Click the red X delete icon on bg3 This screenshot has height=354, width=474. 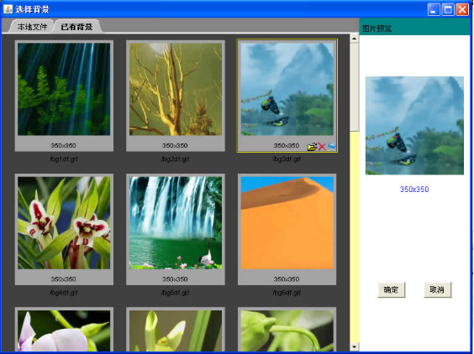point(322,147)
